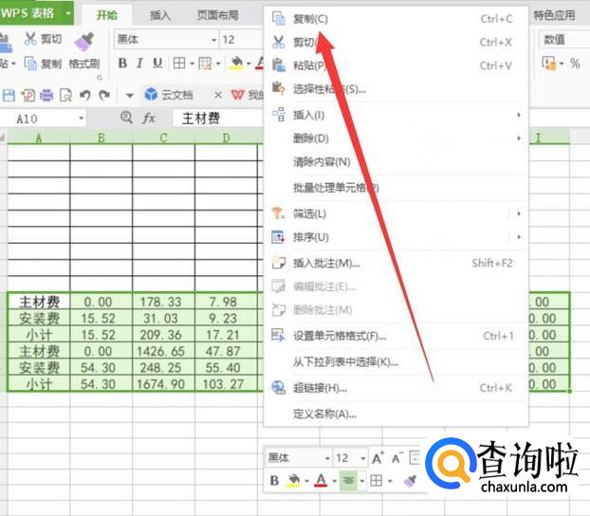Open the ribbon fill color dropdown arrow
This screenshot has width=590, height=516.
tap(249, 64)
